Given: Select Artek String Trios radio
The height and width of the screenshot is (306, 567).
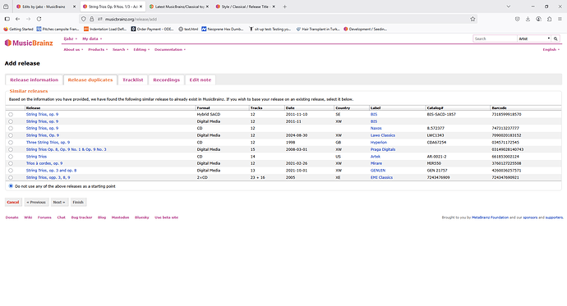Looking at the screenshot, I should pos(11,157).
